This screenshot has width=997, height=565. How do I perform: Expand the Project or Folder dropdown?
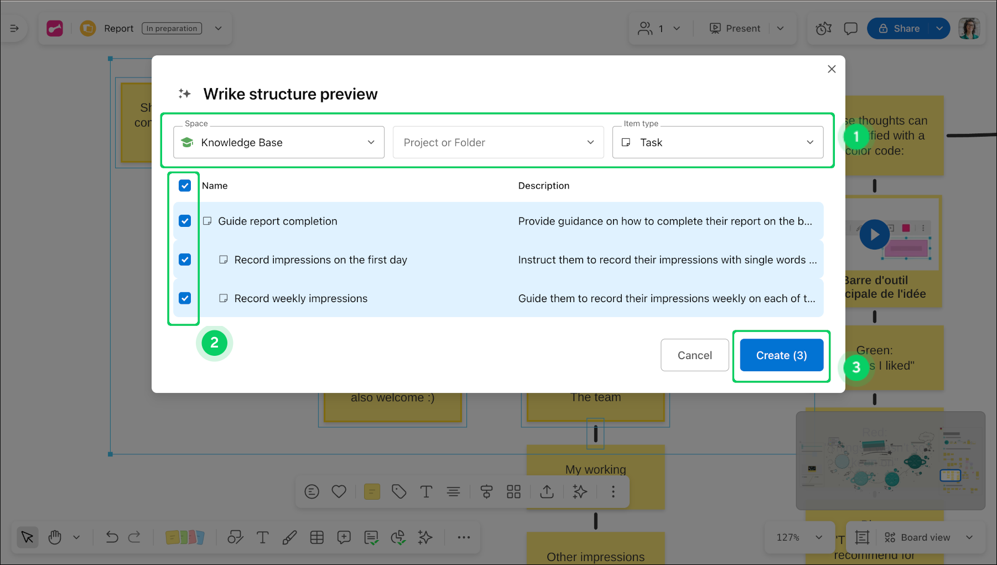point(498,143)
